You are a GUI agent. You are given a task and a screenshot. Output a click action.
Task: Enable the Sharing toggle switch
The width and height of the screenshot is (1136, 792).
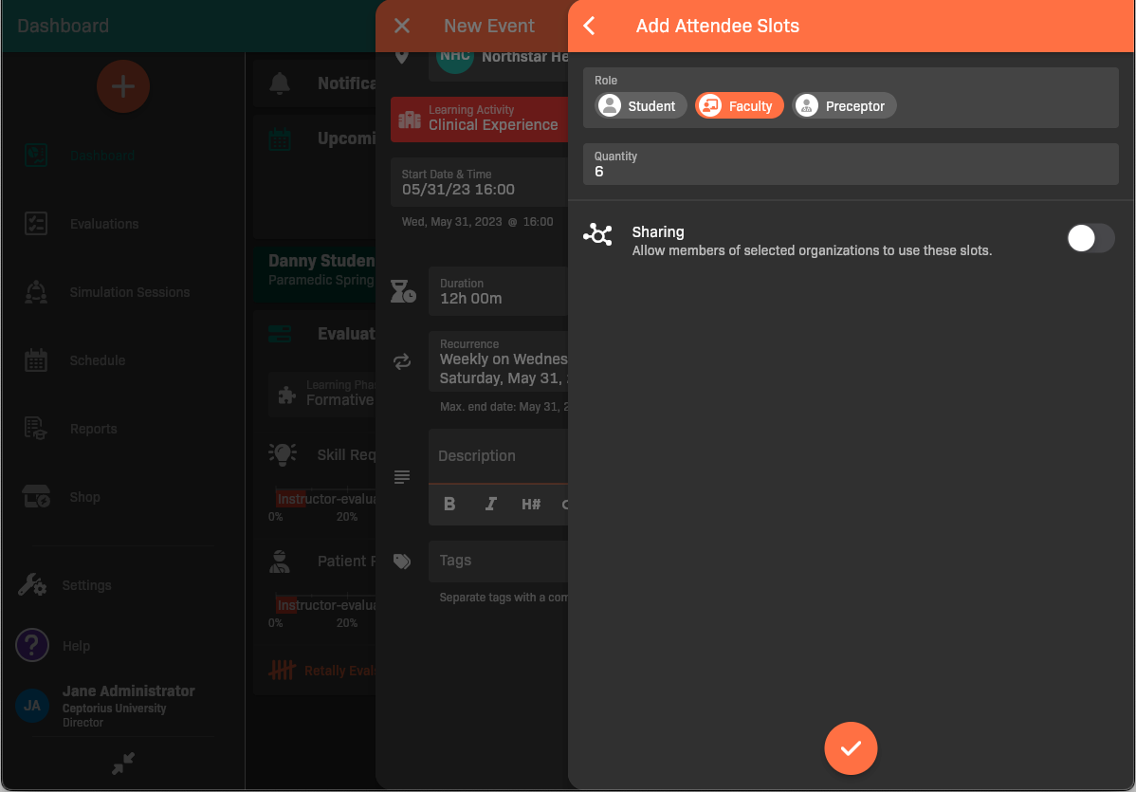1090,238
